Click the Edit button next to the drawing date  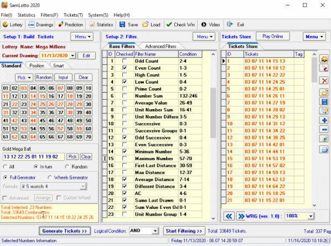click(x=86, y=55)
